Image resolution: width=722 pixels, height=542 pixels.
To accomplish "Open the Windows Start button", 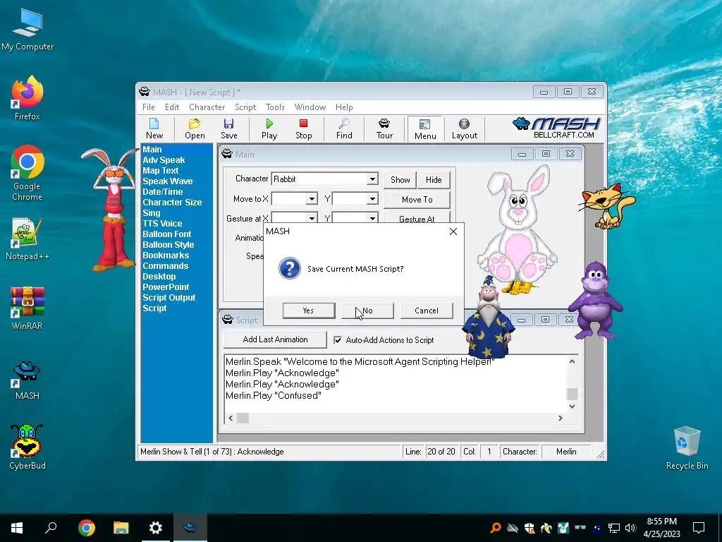I will [x=17, y=528].
